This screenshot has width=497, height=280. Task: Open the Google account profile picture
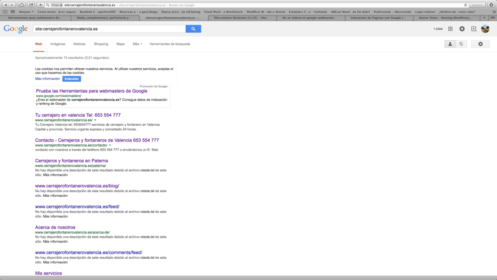tap(485, 29)
